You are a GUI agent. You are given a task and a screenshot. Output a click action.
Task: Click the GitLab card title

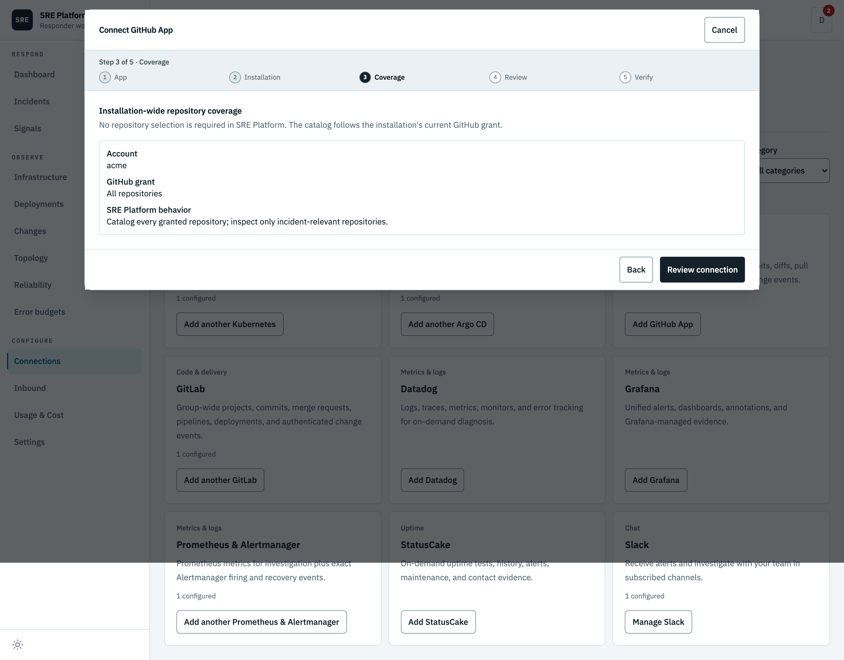click(x=190, y=389)
